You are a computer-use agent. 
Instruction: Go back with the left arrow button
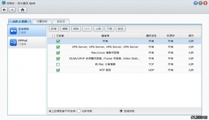click(4, 10)
